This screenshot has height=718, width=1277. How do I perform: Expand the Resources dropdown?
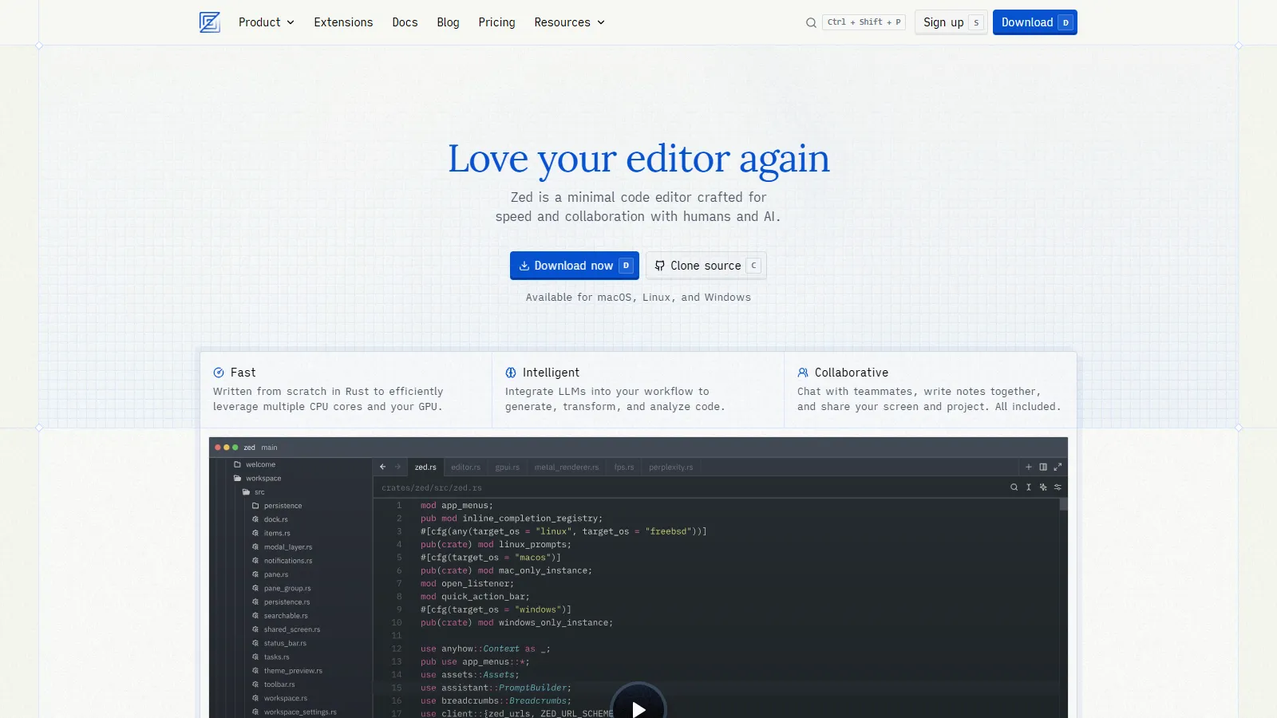point(568,22)
